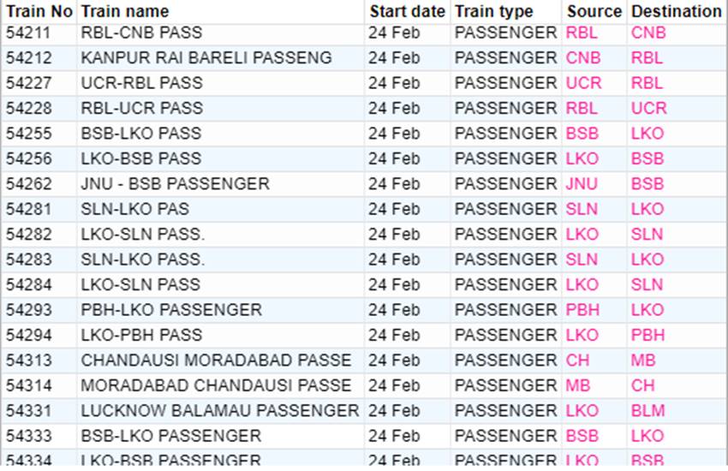Click the Train type column header
The width and height of the screenshot is (728, 471).
[x=494, y=11]
